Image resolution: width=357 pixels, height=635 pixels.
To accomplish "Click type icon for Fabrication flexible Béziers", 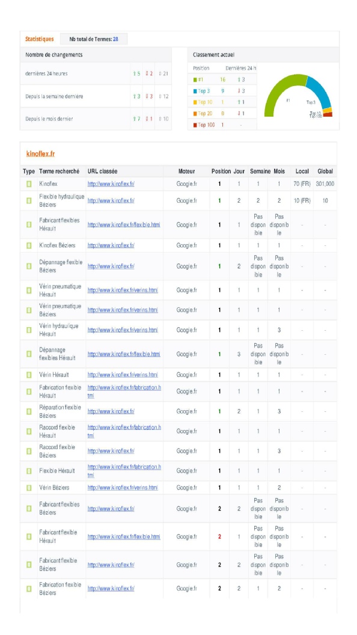I will point(29,589).
